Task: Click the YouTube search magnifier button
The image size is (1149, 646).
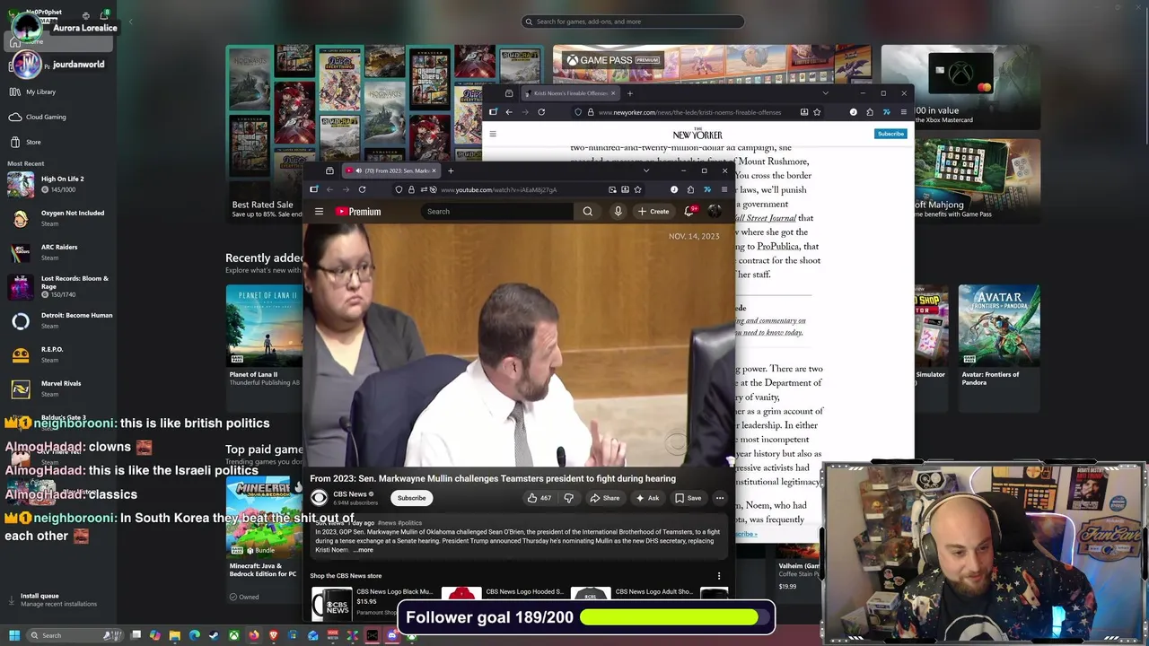Action: 587,212
